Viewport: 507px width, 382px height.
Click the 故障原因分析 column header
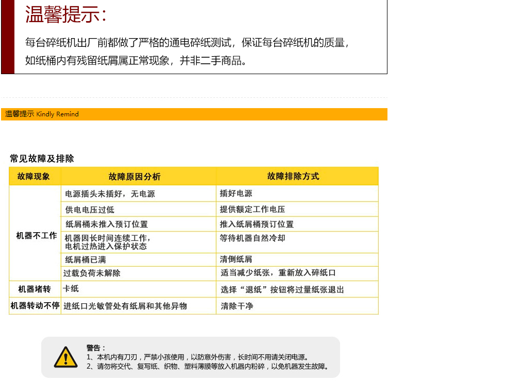coord(134,177)
